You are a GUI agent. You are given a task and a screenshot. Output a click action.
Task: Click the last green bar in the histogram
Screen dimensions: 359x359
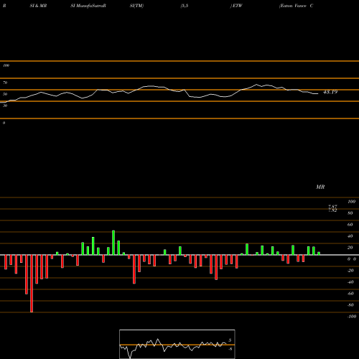tap(319, 253)
